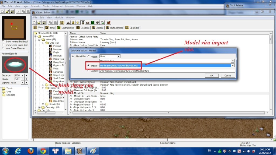Open Paint from the taskbar
The image size is (276, 155).
tap(93, 151)
